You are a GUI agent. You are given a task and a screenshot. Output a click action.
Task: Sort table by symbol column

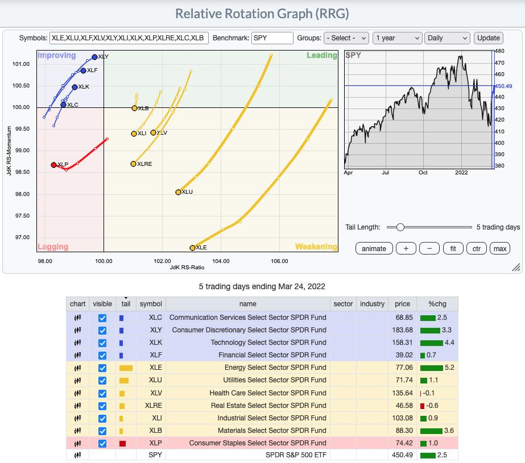pos(151,304)
